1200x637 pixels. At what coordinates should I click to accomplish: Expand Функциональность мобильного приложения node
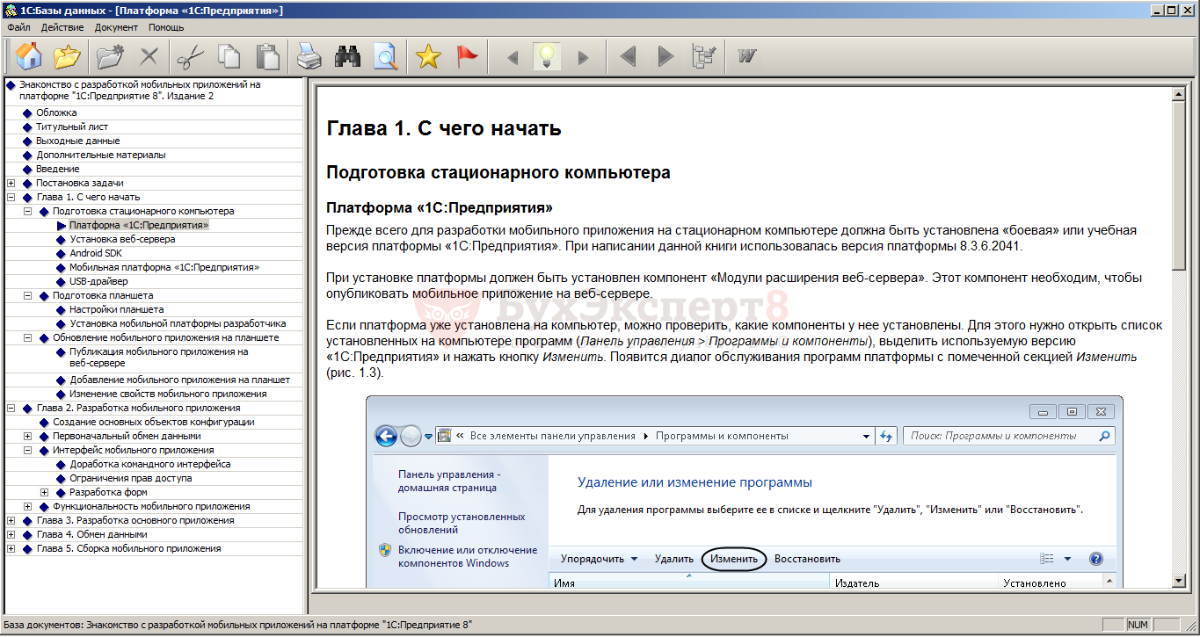[27, 506]
